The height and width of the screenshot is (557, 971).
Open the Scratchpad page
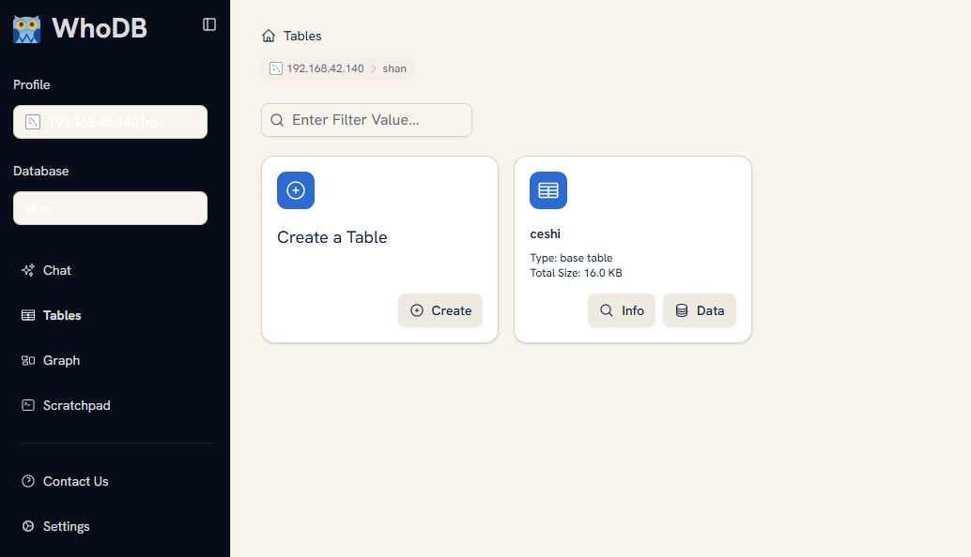(66, 405)
